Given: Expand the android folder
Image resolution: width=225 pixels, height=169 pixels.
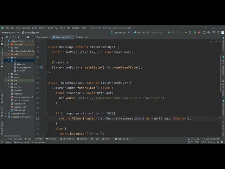Looking at the screenshot, I should click(x=8, y=51).
